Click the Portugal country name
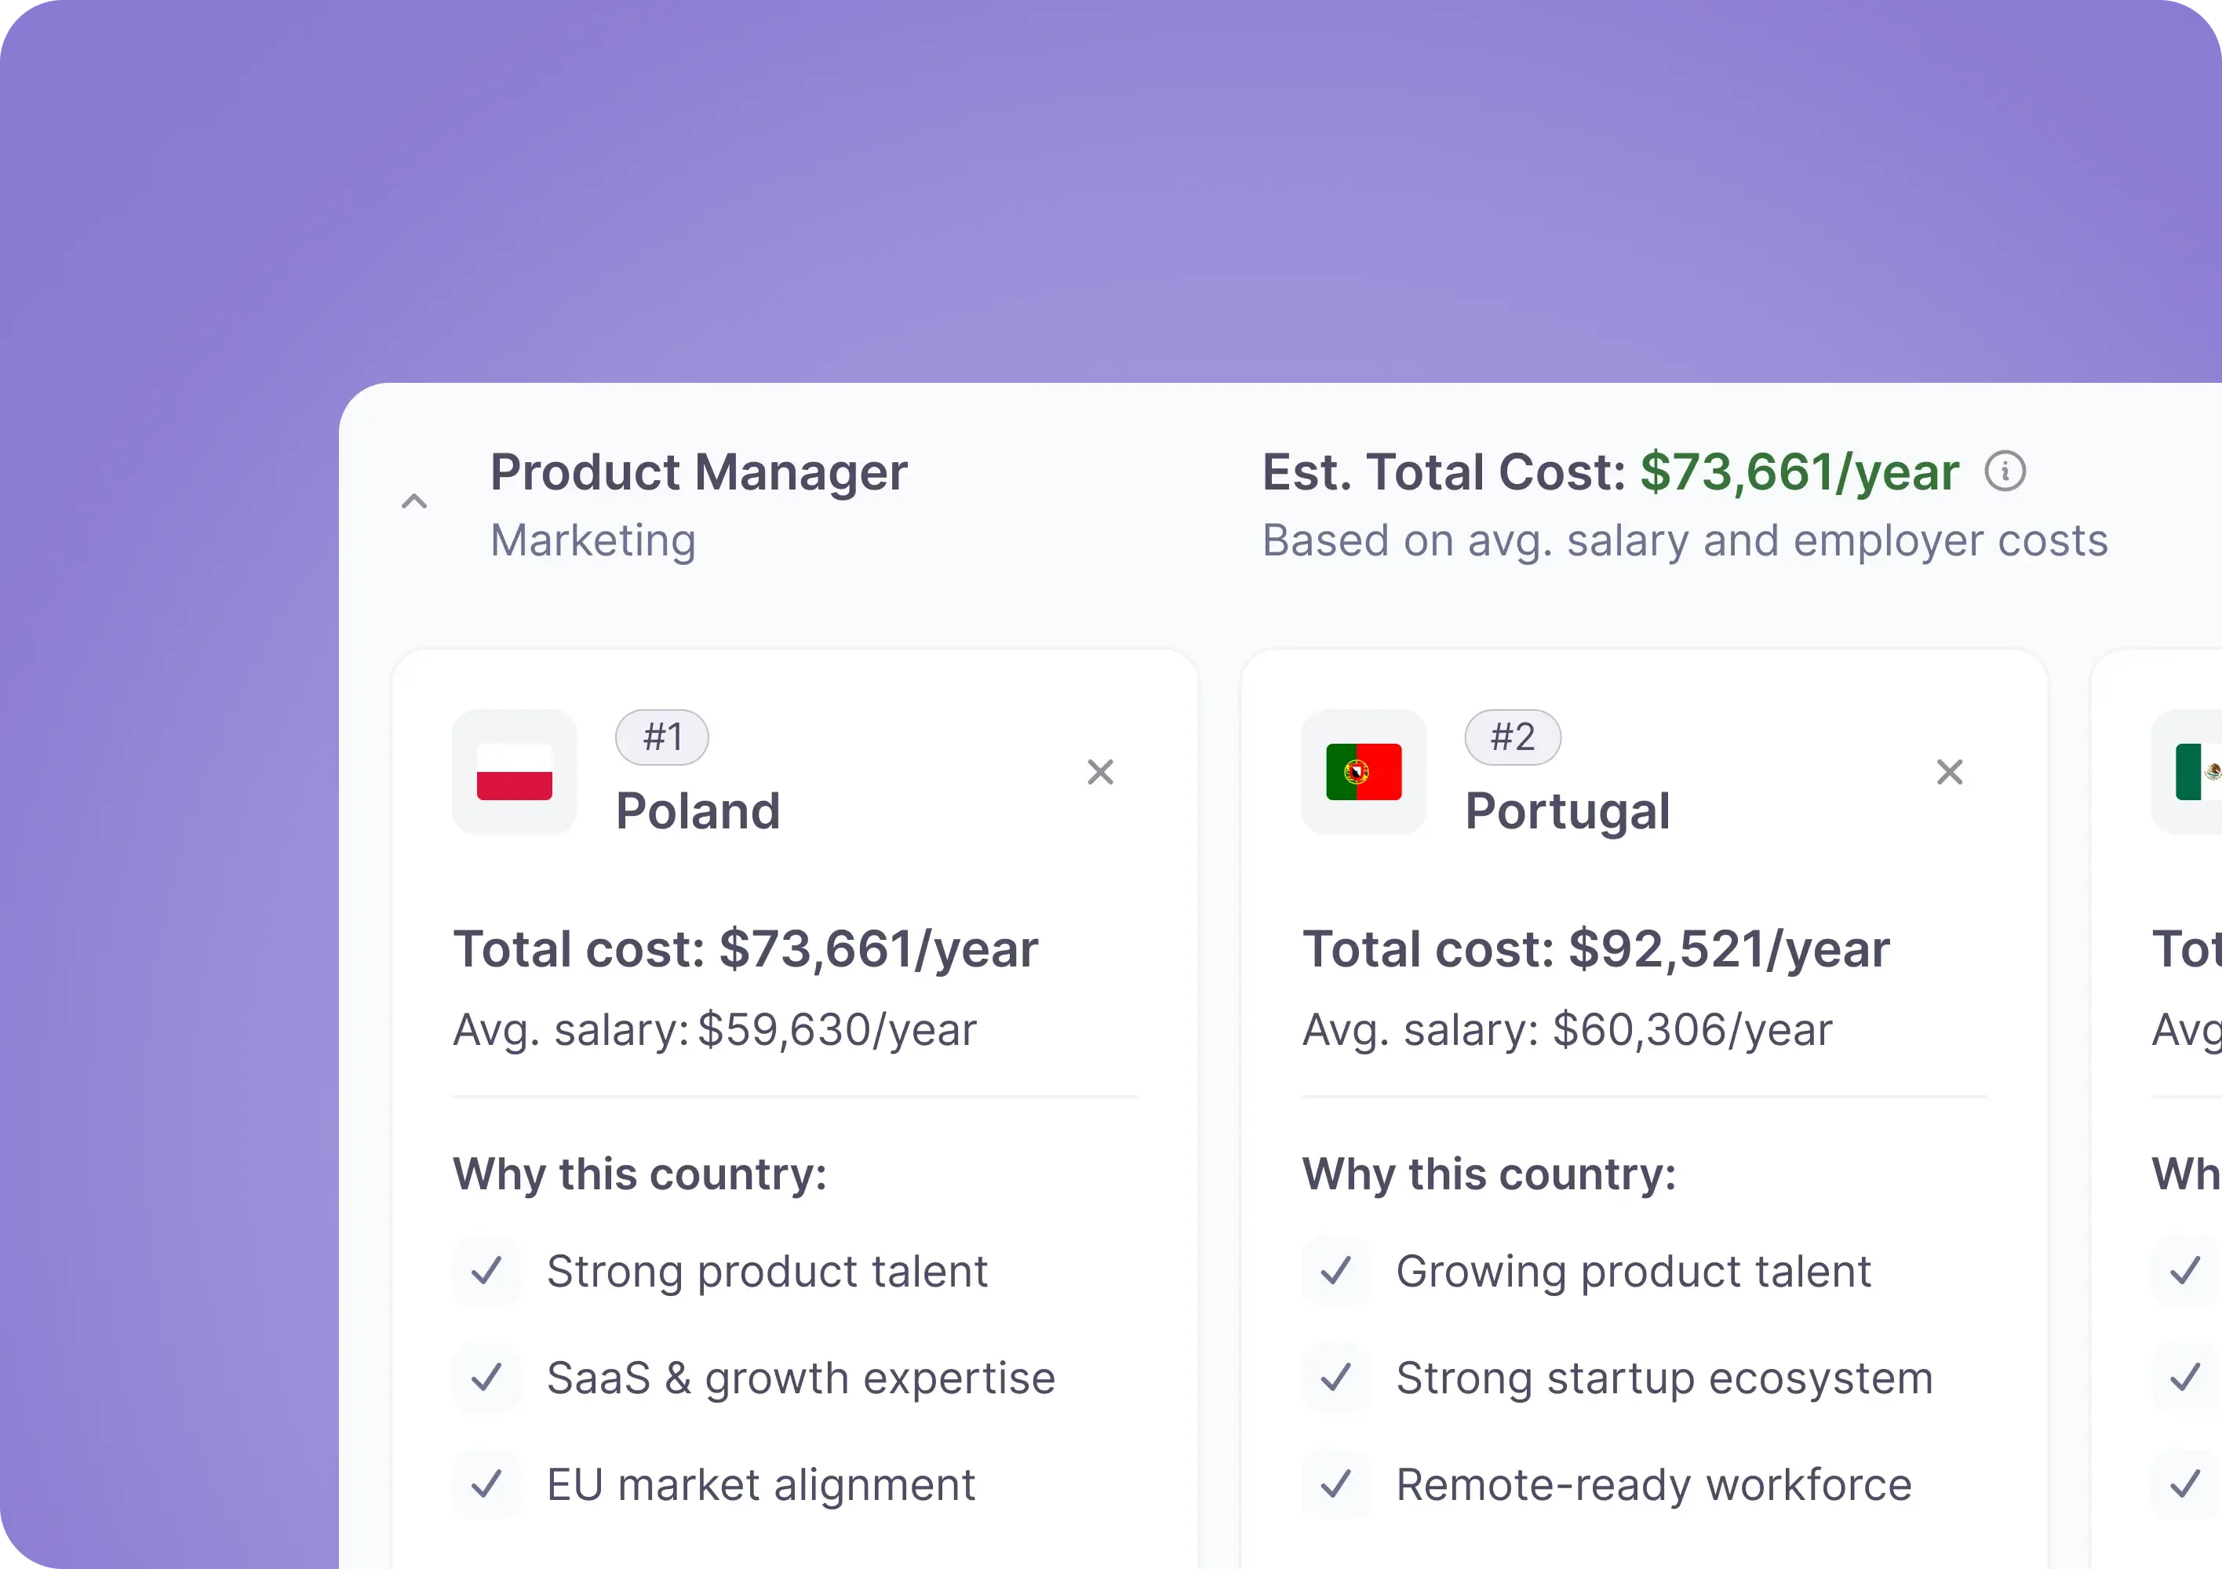Image resolution: width=2222 pixels, height=1569 pixels. [x=1567, y=811]
